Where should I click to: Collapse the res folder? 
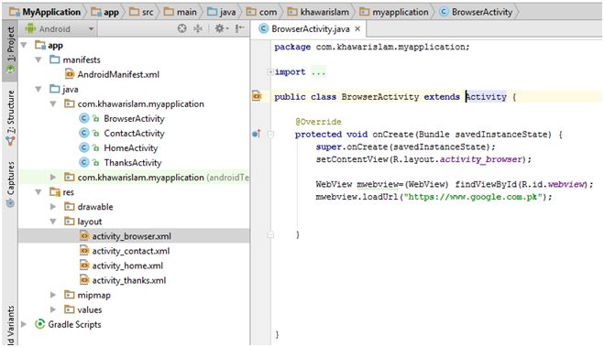click(x=38, y=191)
